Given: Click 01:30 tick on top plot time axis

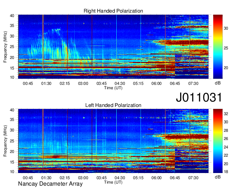Looking at the screenshot, I should pyautogui.click(x=46, y=83).
